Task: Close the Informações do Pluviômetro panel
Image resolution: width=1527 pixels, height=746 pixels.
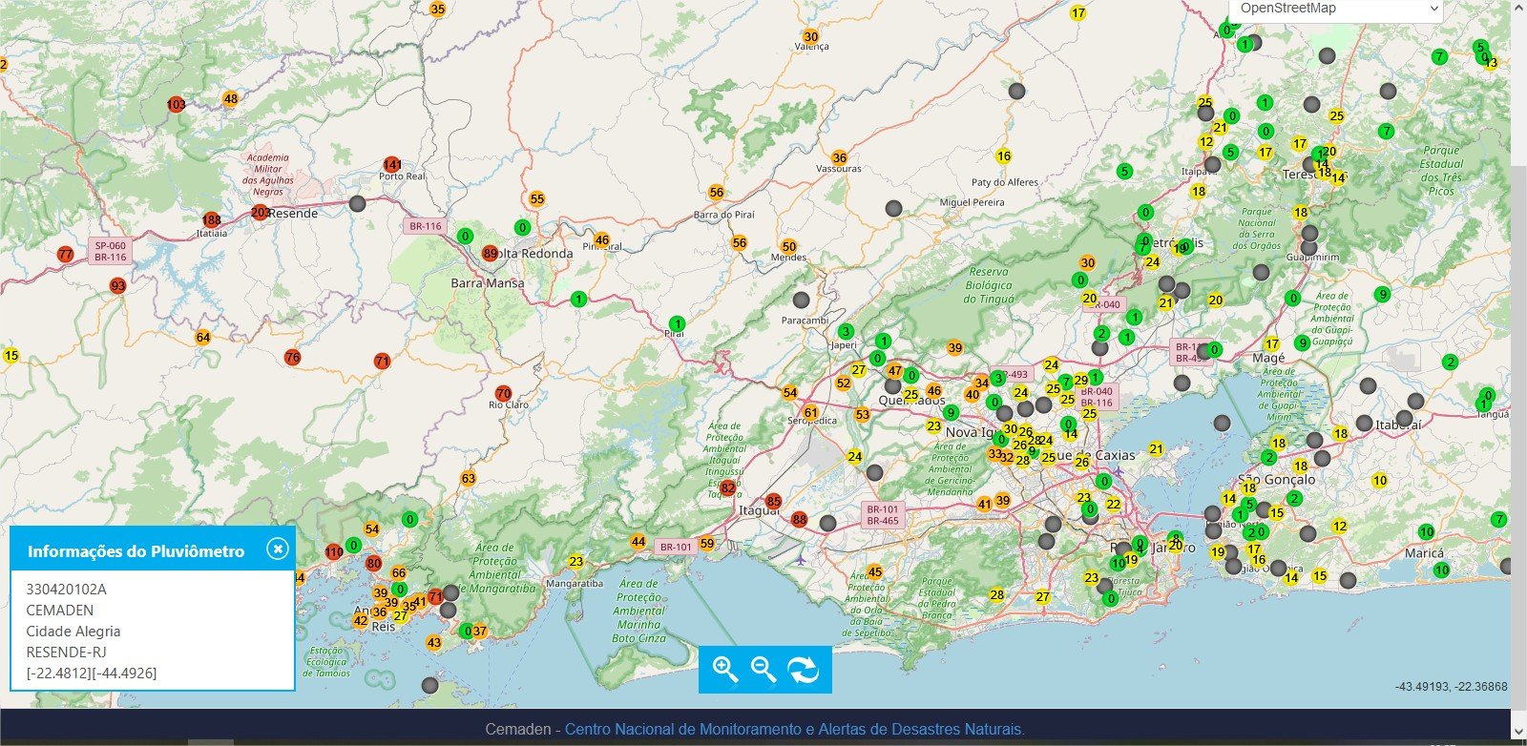Action: [x=277, y=549]
